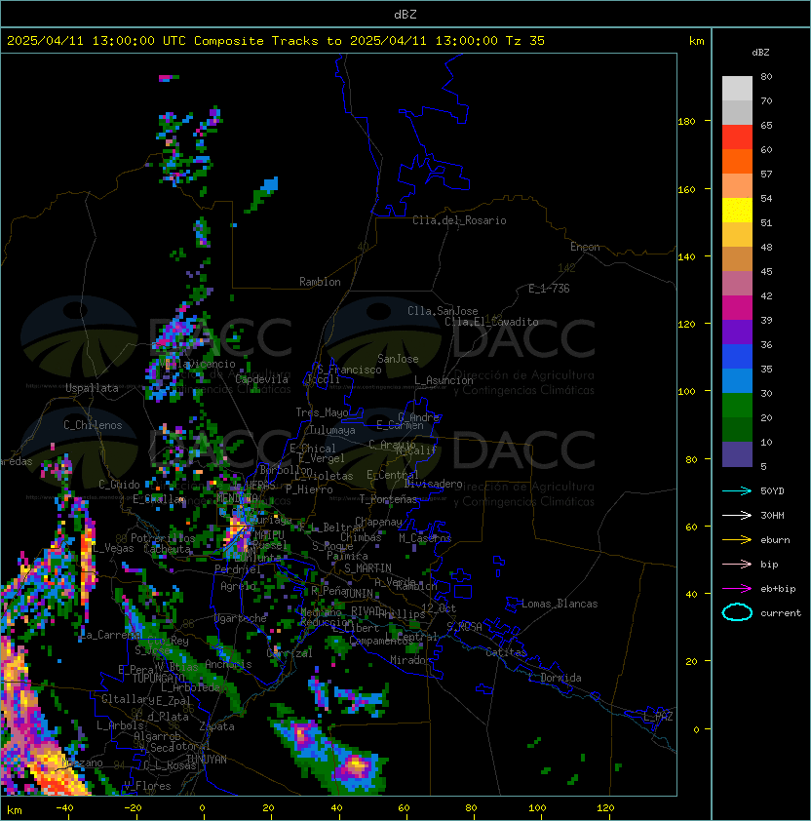
Task: Click the L_Vegas map label
Action: coord(112,548)
